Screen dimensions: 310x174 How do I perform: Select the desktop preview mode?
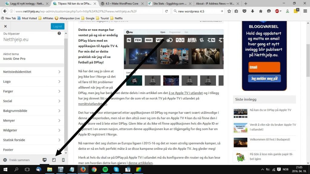45,160
